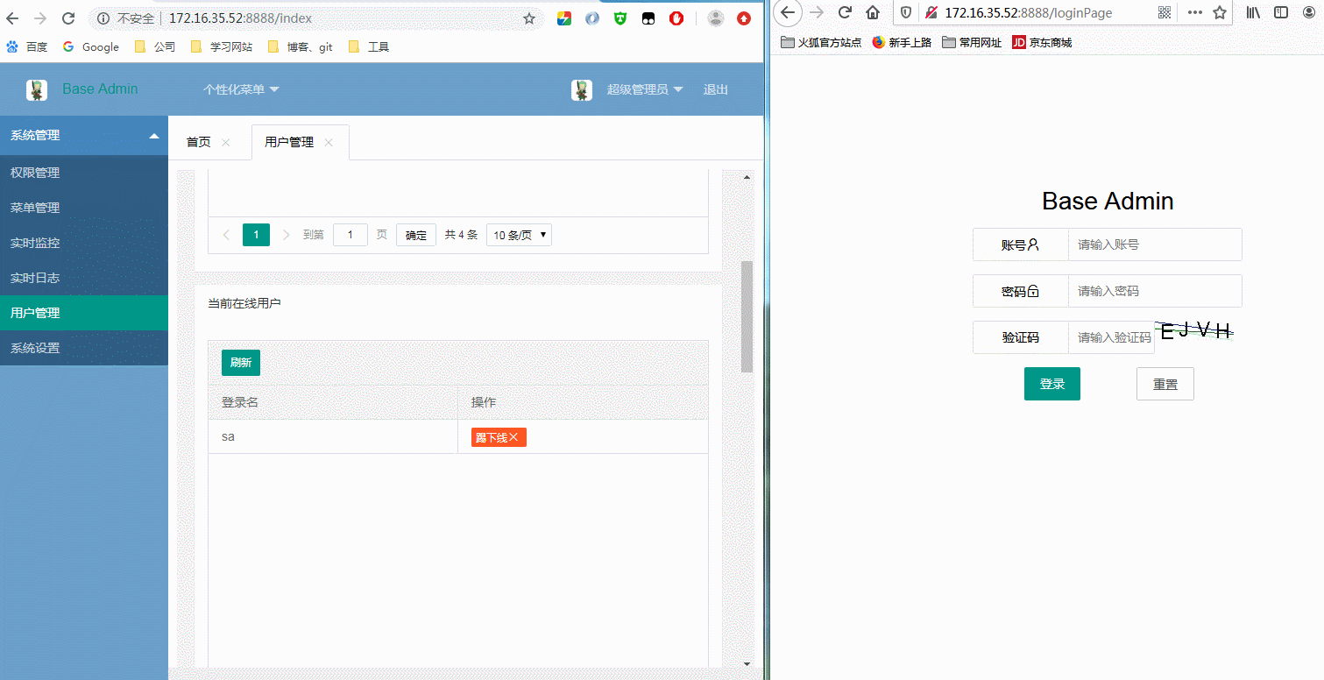Screen dimensions: 1324x680
Task: Open 实时日志 in the sidebar
Action: click(84, 278)
